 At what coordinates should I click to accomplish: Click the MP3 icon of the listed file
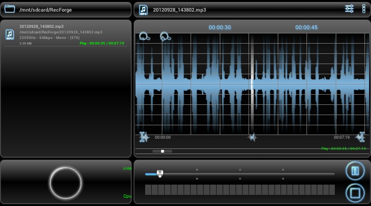tap(10, 35)
